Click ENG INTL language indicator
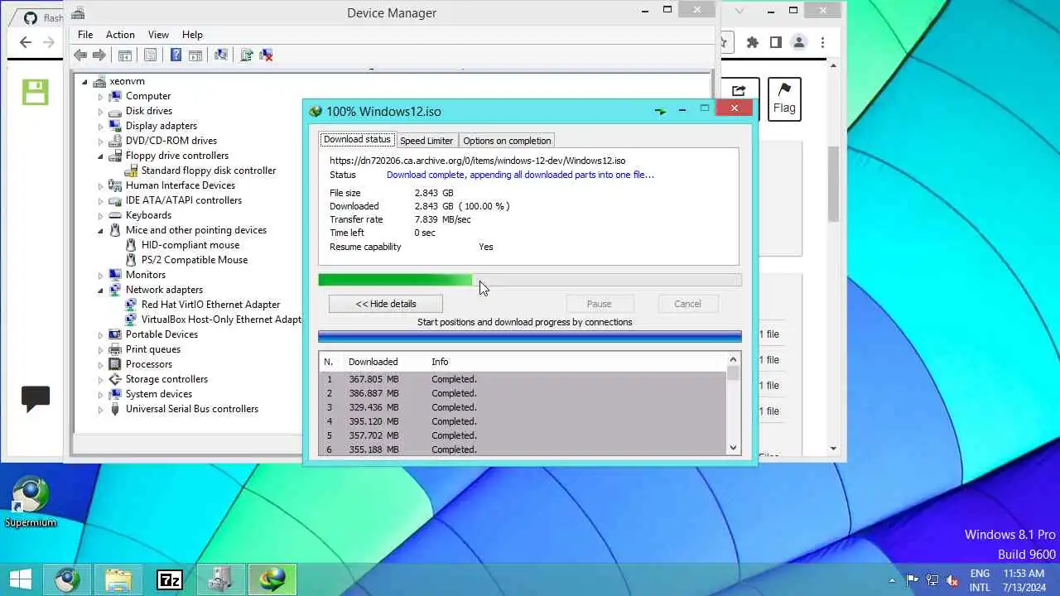1060x596 pixels. [980, 580]
